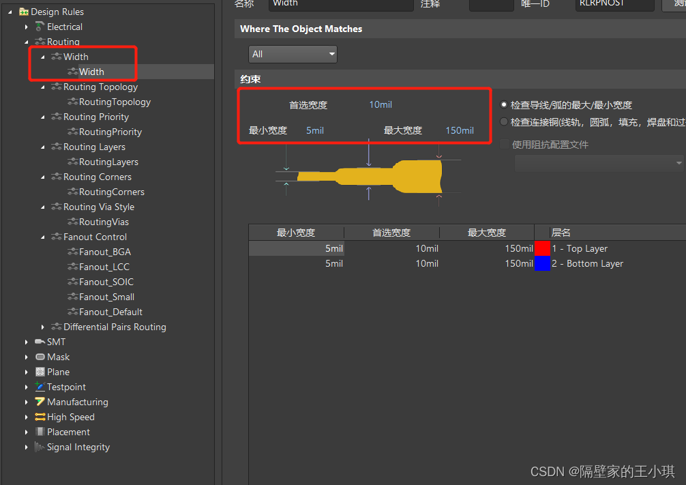Image resolution: width=686 pixels, height=485 pixels.
Task: Click Bottom Layer maximum width cell 150mil
Action: 486,263
